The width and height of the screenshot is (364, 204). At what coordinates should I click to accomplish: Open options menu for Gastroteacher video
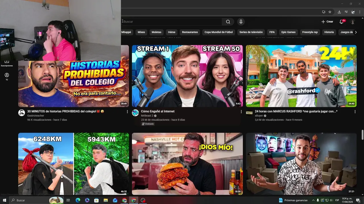coord(127,112)
